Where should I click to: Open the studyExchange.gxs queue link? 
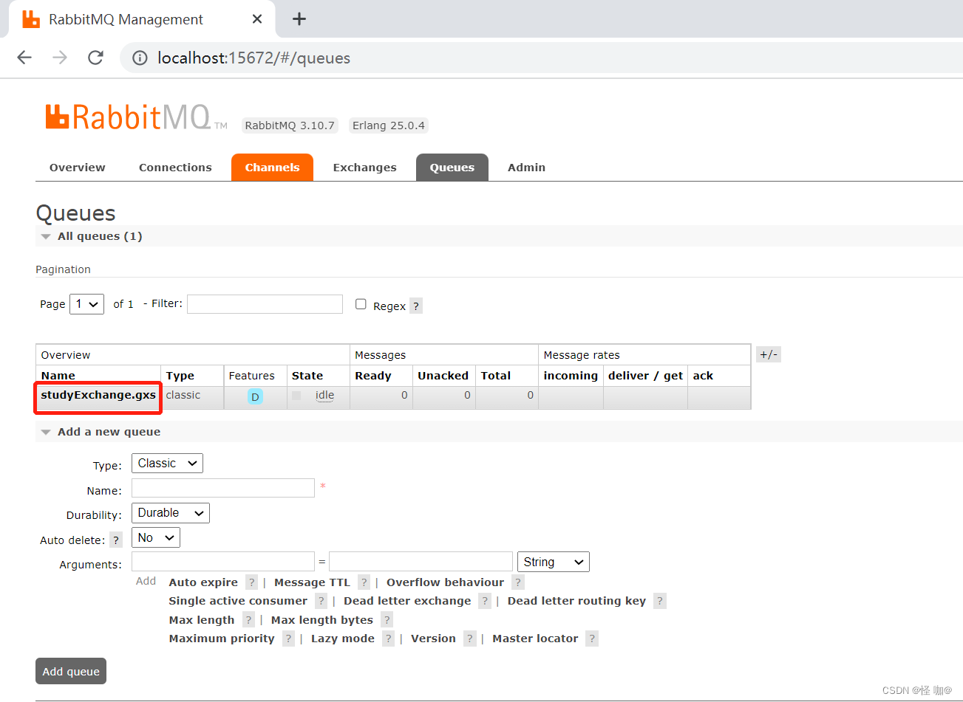coord(98,395)
